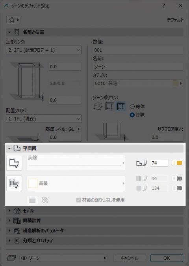
Task: Open the outline pen color swatch for 74
Action: click(x=177, y=163)
